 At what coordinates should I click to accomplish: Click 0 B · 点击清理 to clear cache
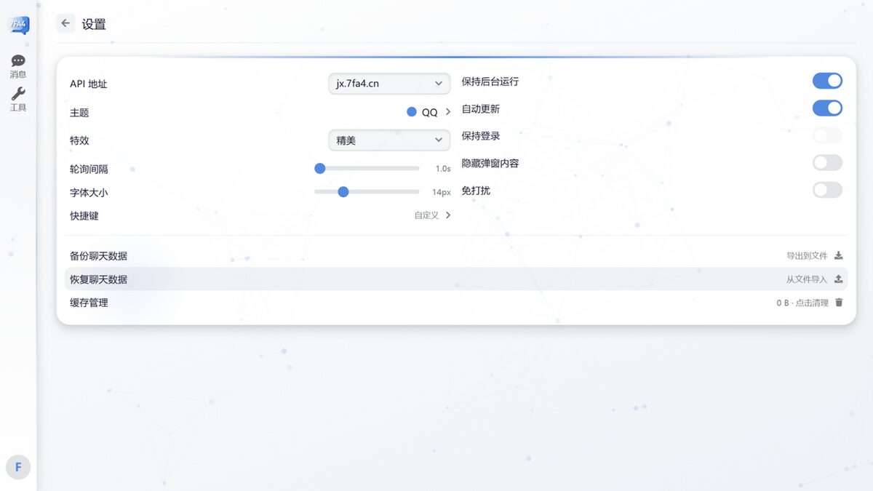pyautogui.click(x=802, y=303)
